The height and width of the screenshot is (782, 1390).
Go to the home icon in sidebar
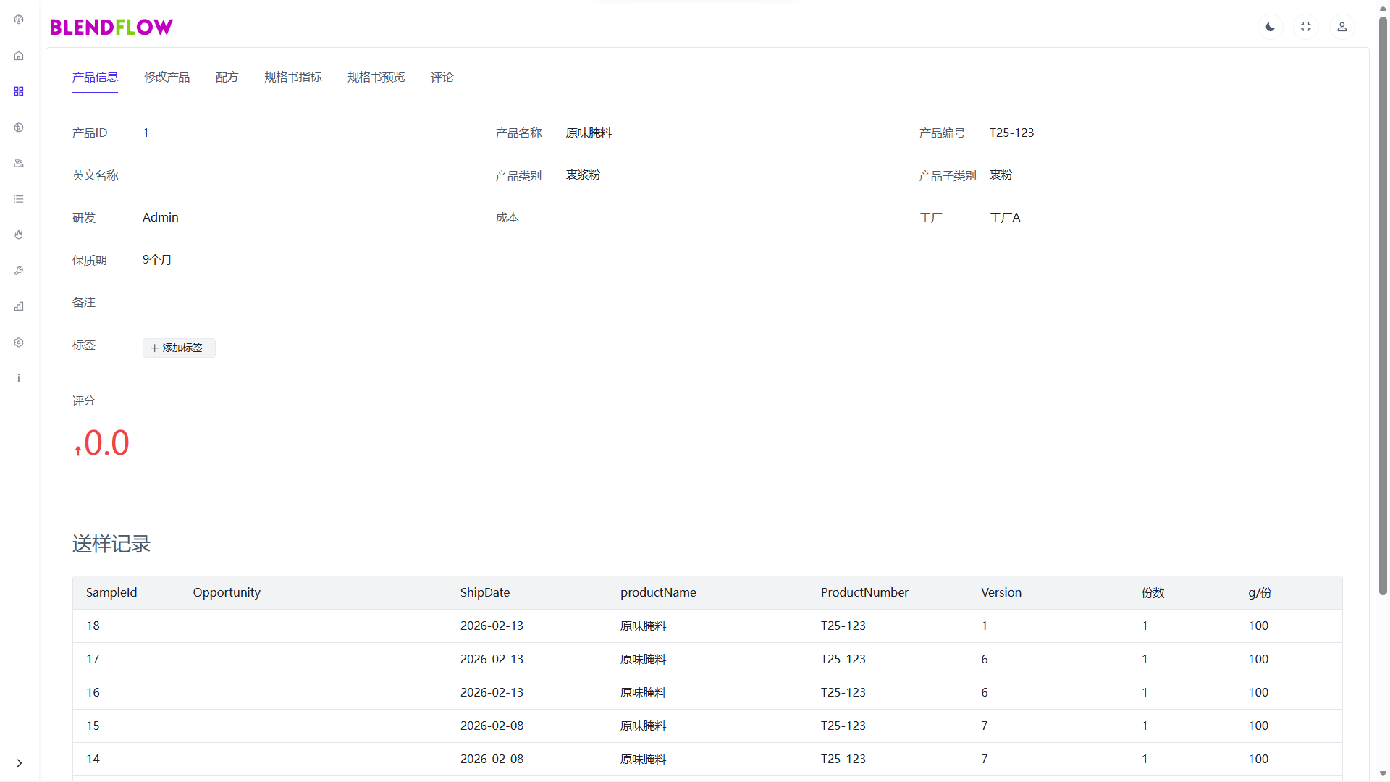pos(19,56)
